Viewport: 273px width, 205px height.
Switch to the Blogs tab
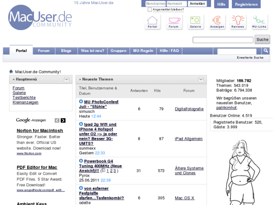[x=66, y=51]
